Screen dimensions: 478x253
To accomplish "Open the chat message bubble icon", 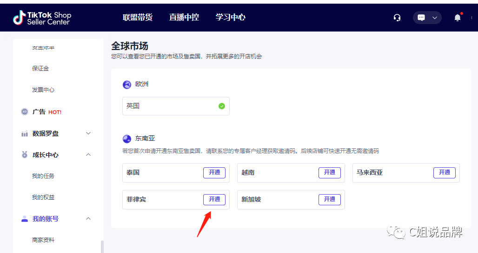I will [421, 18].
